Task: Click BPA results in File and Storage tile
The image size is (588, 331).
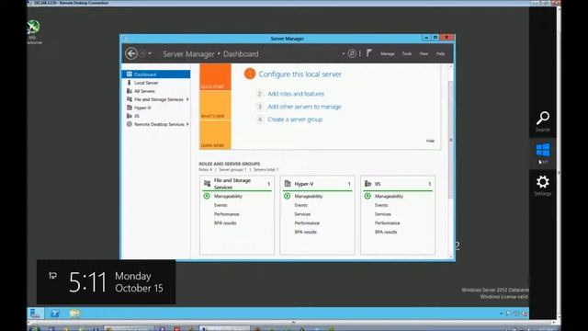Action: pos(225,223)
